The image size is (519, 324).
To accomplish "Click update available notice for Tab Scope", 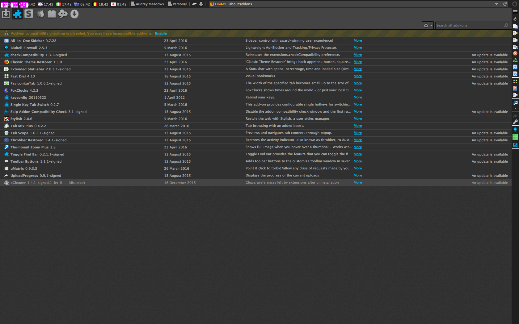I will (x=490, y=133).
